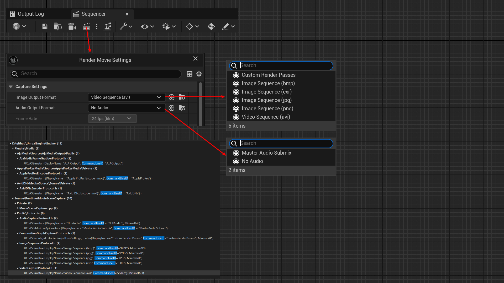Toggle the property matrix table view icon
Viewport: 504px width, 283px height.
pyautogui.click(x=189, y=74)
